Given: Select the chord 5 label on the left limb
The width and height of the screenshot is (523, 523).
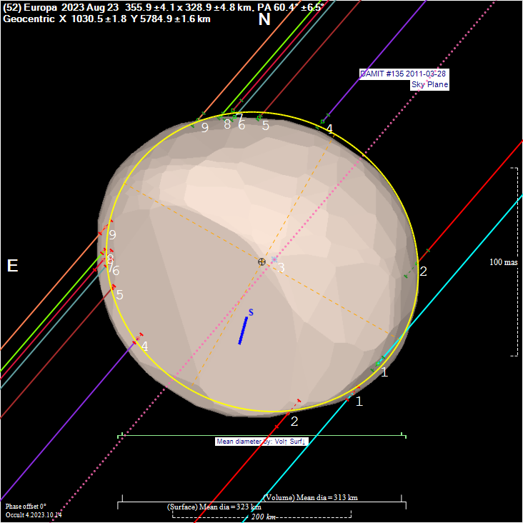Looking at the screenshot, I should [x=119, y=294].
